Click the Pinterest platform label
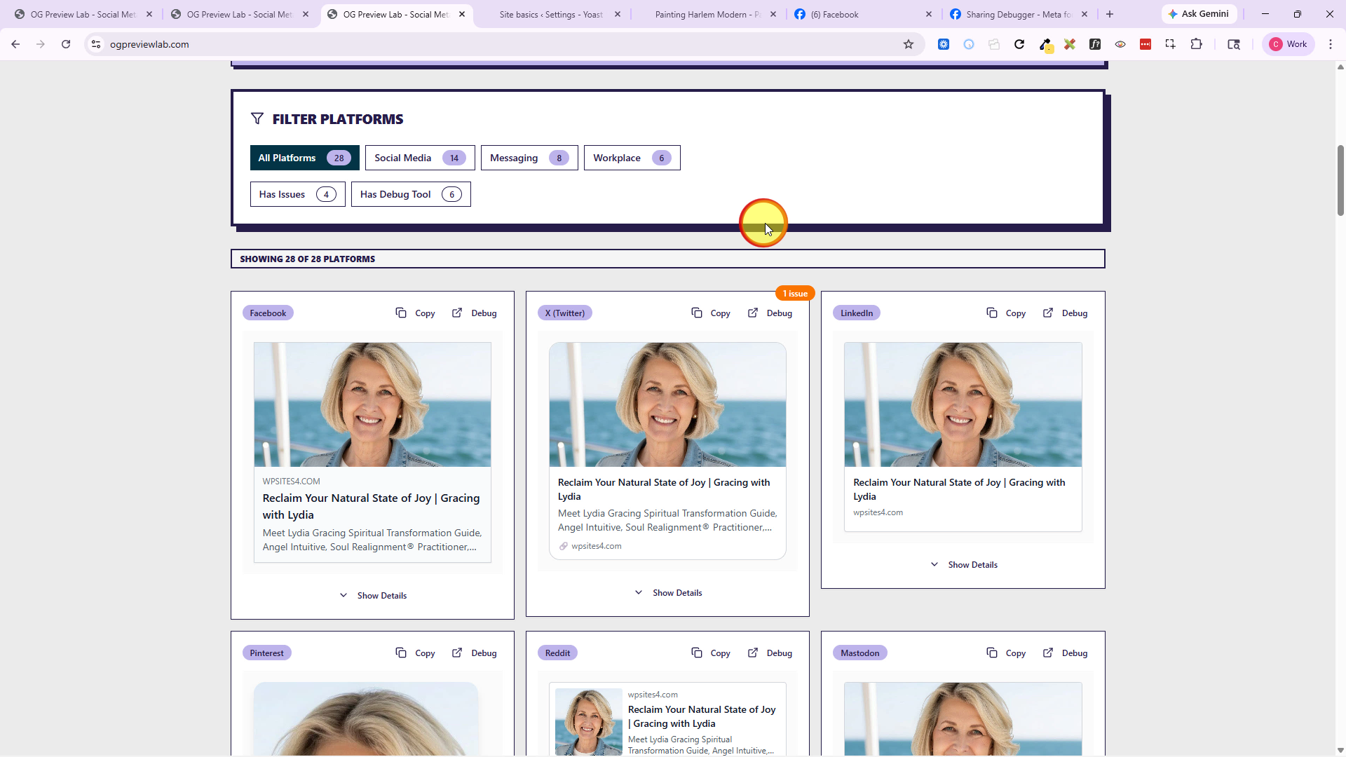This screenshot has height=757, width=1346. (x=266, y=653)
